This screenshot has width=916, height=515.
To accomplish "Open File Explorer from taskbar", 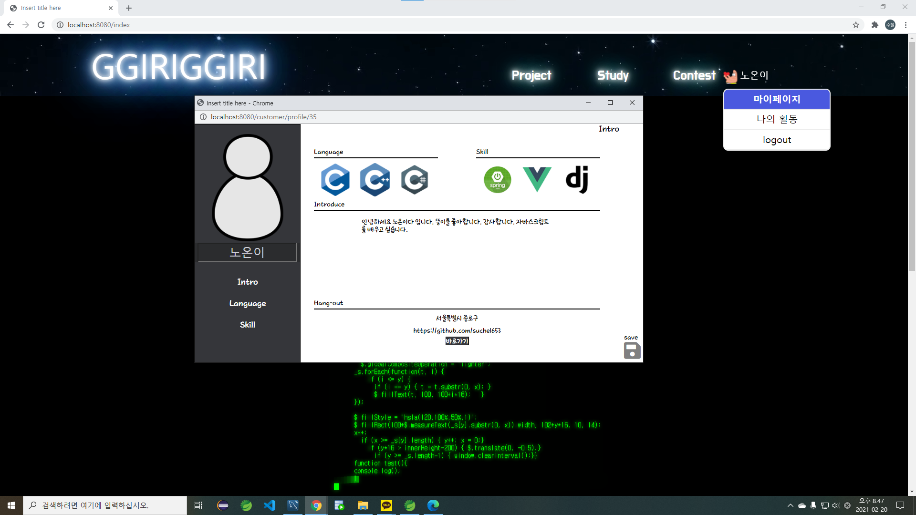I will pyautogui.click(x=363, y=505).
